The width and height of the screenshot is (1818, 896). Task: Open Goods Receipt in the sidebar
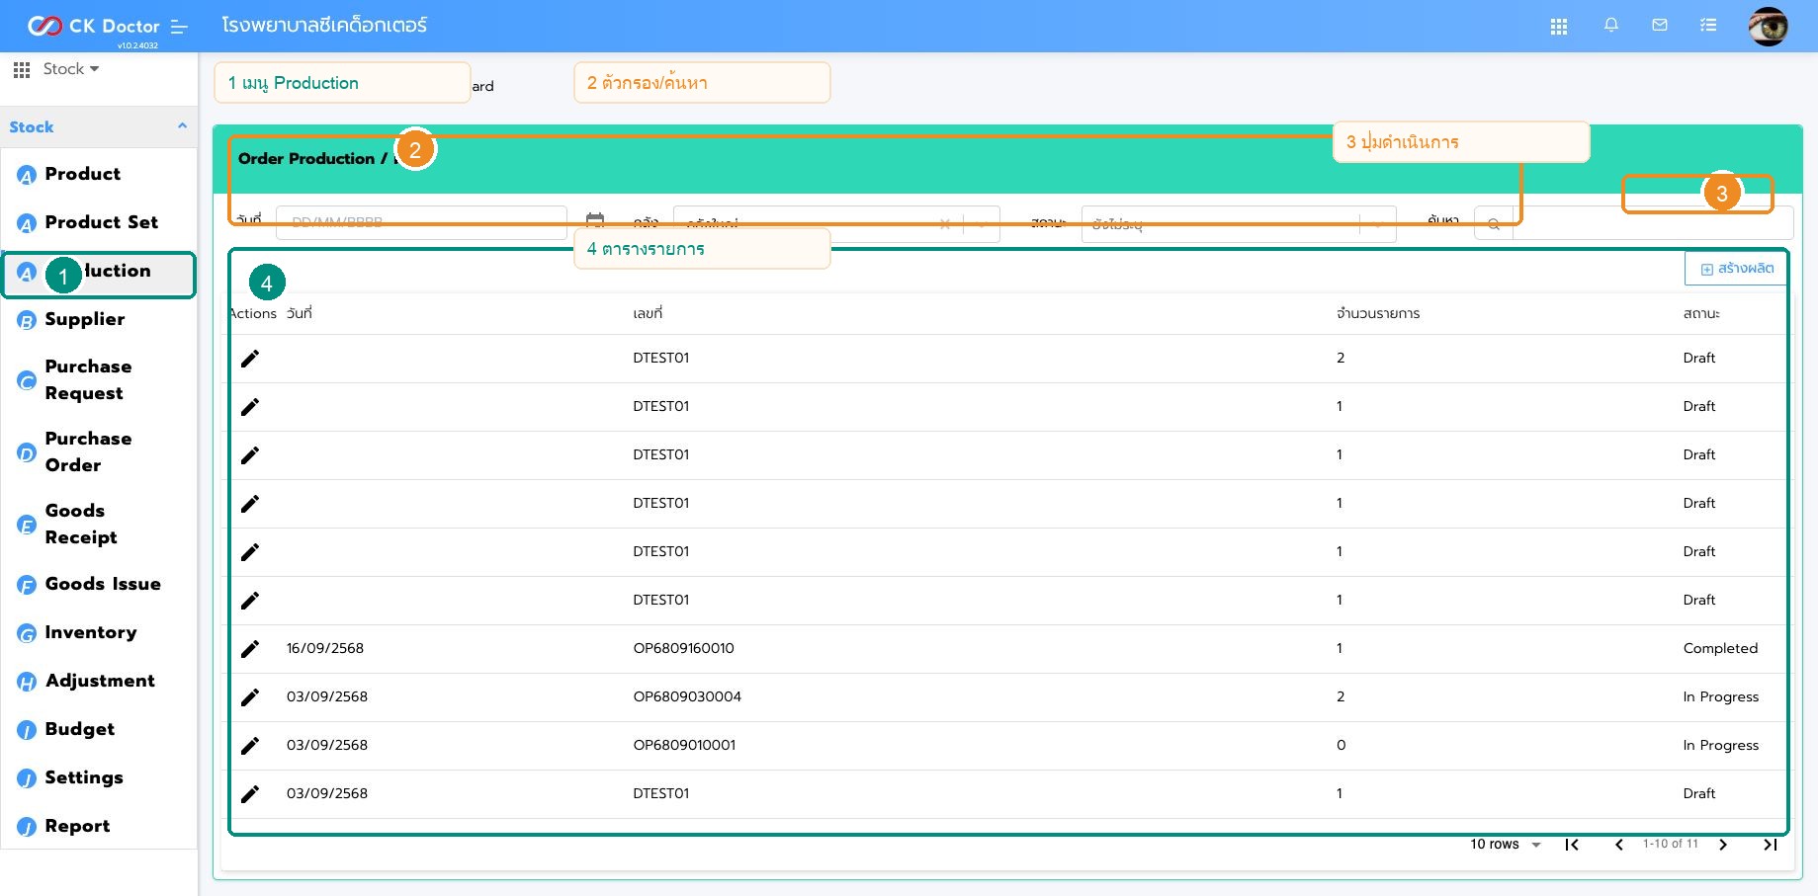tap(81, 524)
